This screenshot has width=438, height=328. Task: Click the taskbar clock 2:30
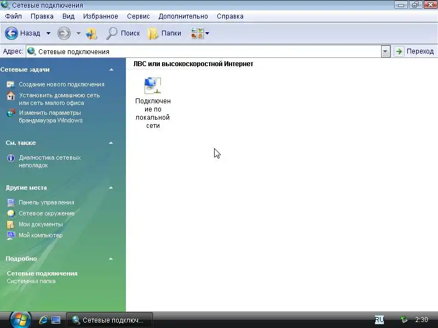421,319
